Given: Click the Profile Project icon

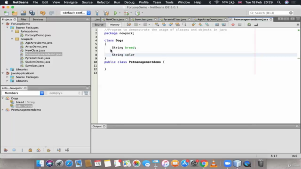Looking at the screenshot, I should (x=137, y=13).
